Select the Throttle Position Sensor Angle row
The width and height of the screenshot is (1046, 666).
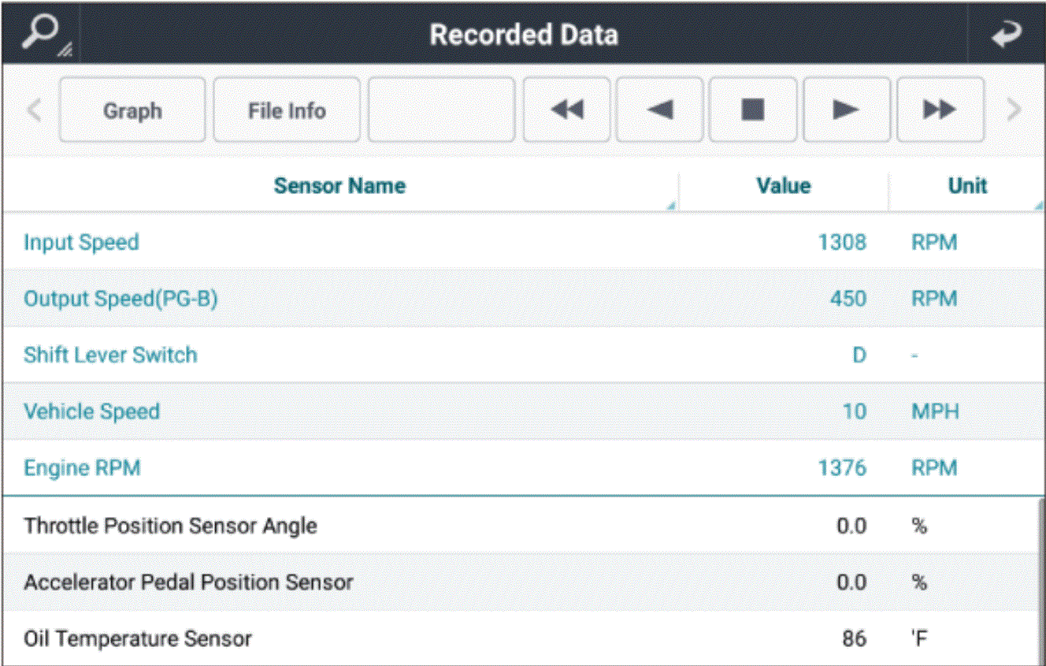[521, 526]
